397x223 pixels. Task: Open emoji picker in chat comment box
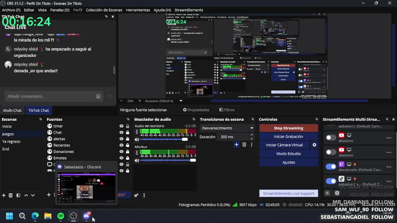pos(98,96)
